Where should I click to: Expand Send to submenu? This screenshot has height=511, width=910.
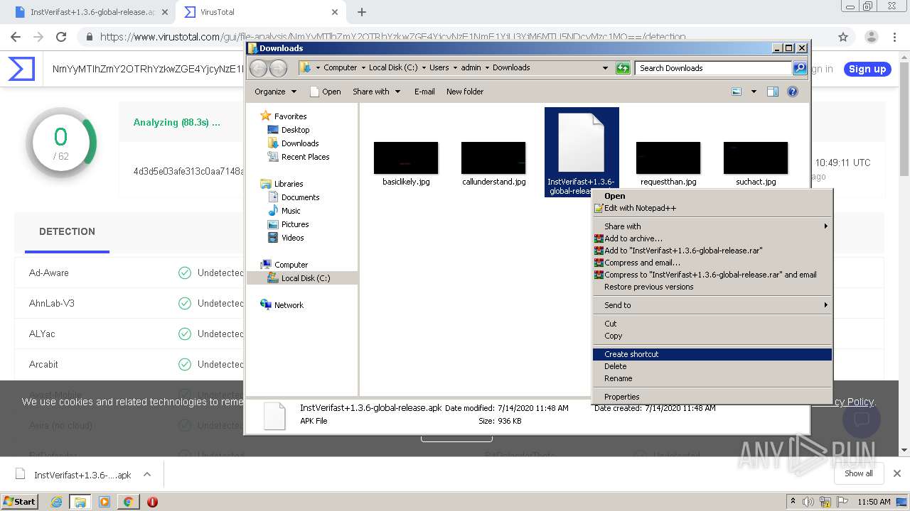(712, 305)
